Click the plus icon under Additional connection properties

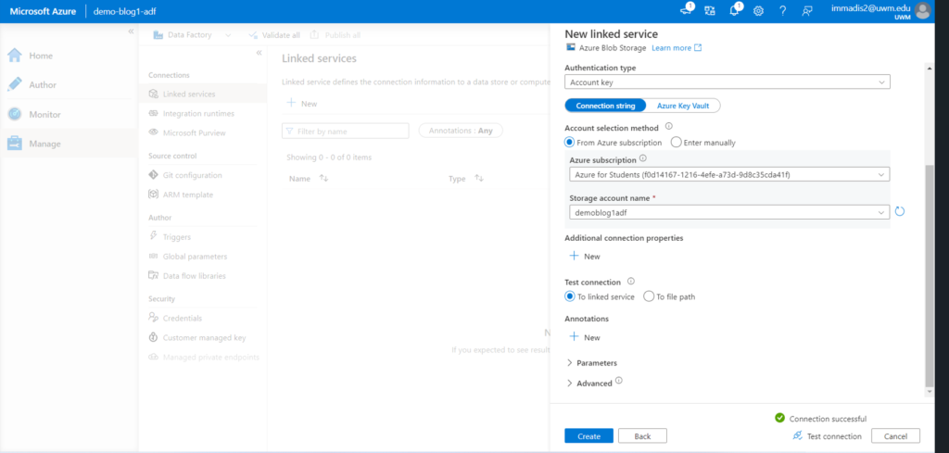(575, 256)
